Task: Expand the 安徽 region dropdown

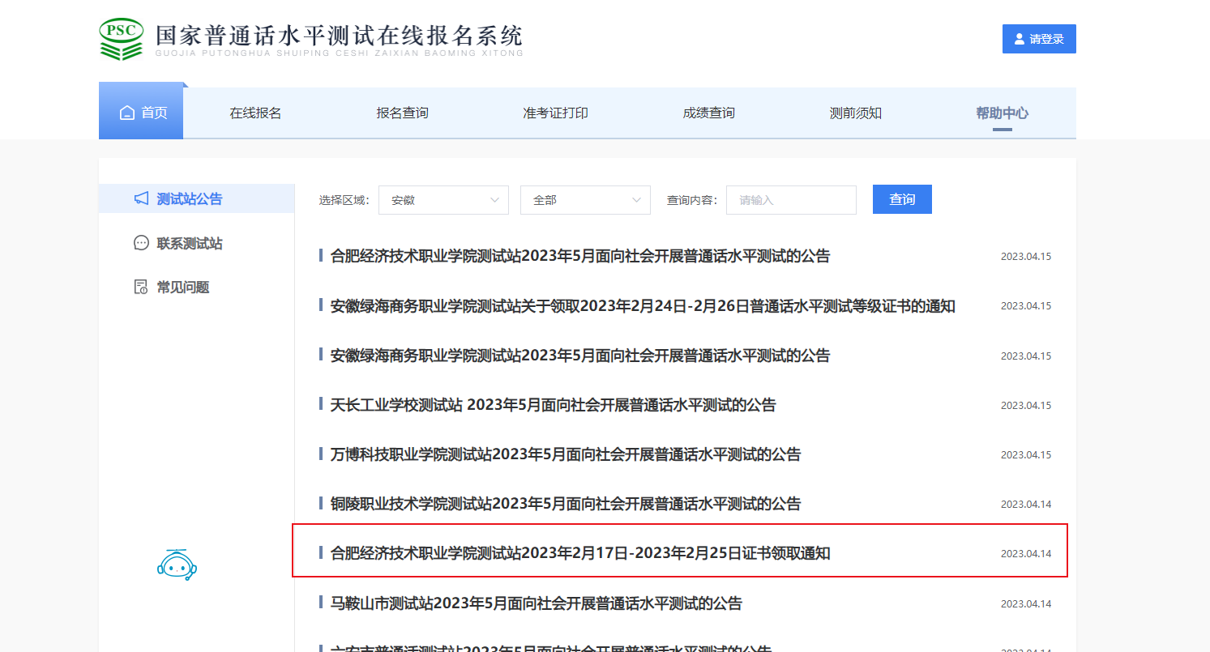Action: pyautogui.click(x=443, y=200)
